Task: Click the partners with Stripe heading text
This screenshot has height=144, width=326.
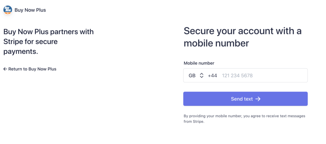Action: click(x=48, y=42)
